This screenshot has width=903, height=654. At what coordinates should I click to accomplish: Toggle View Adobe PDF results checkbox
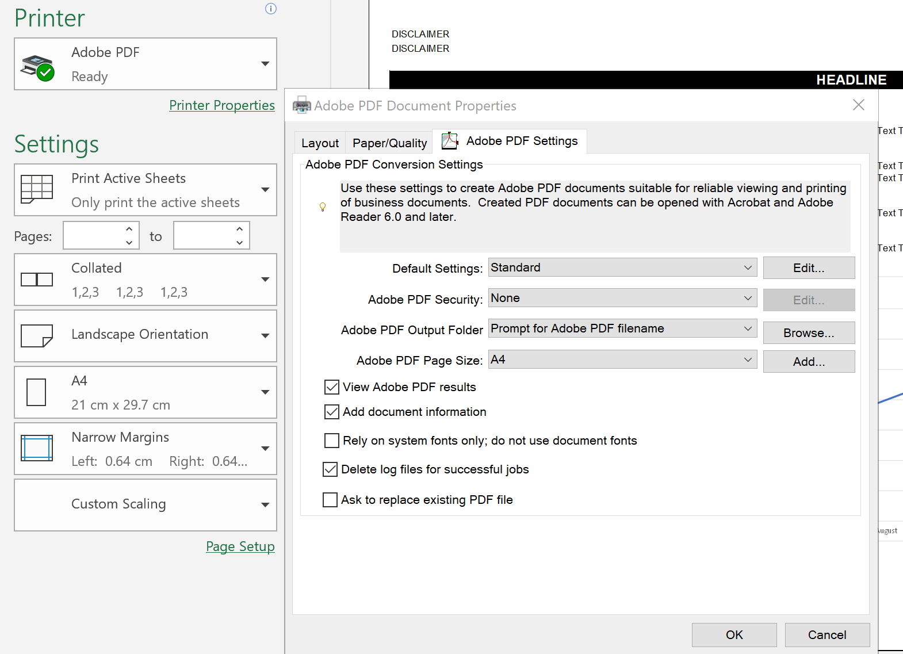point(332,387)
